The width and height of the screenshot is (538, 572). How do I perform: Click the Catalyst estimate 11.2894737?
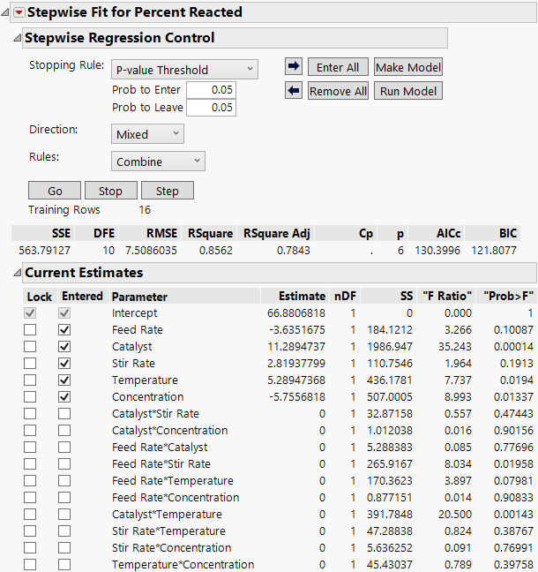click(x=296, y=347)
